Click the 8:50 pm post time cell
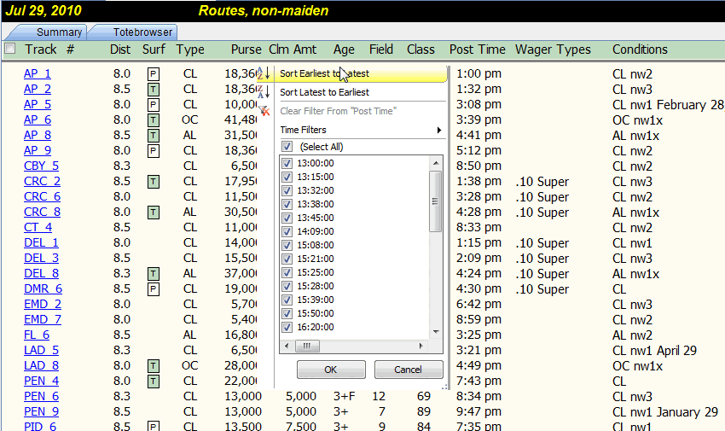The width and height of the screenshot is (725, 431). click(x=478, y=166)
